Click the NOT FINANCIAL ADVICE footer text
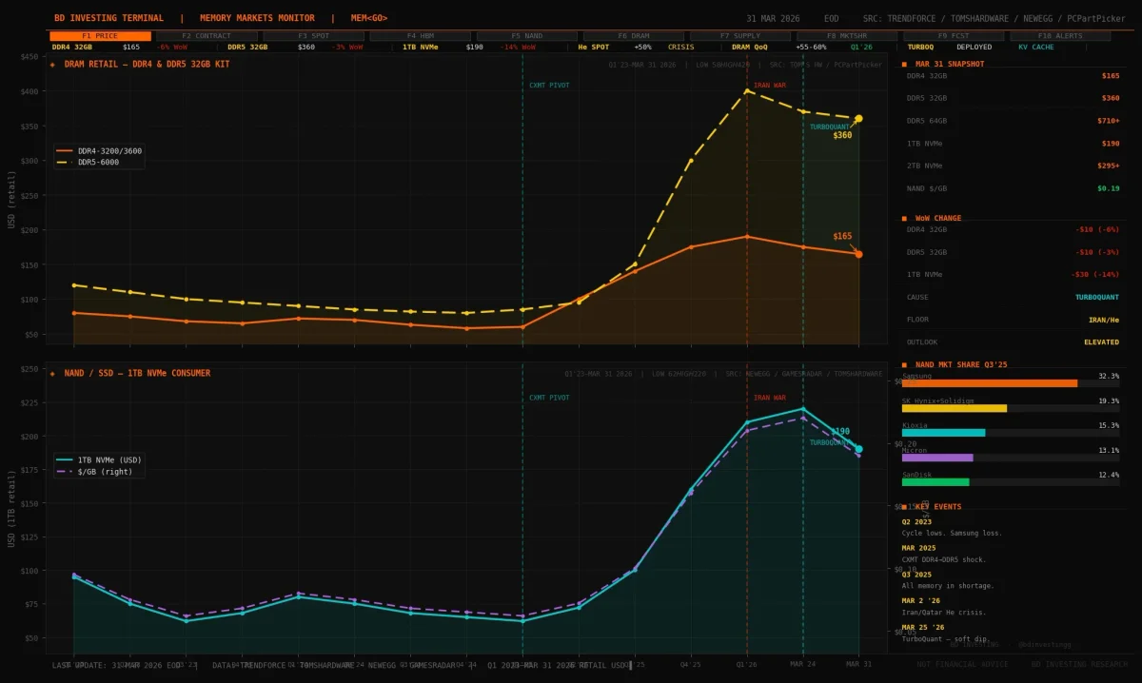 962,664
